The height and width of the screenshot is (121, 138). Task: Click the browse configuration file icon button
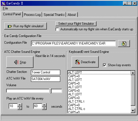click(124, 43)
